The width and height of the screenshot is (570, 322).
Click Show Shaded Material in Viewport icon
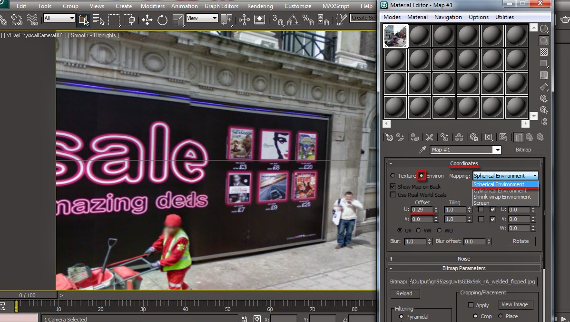click(x=502, y=137)
